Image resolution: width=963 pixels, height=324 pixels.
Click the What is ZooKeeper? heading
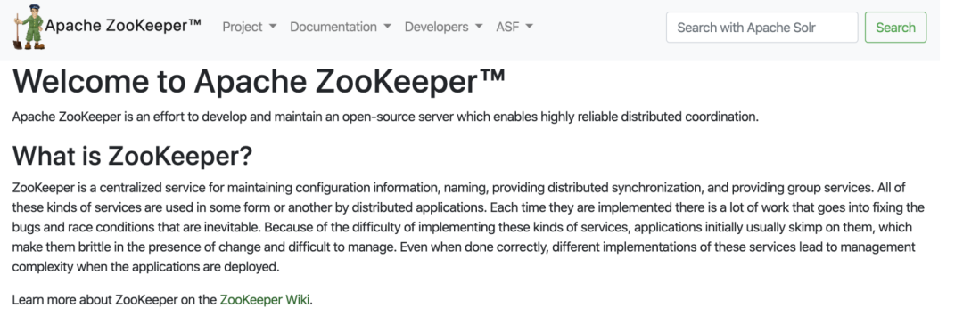pyautogui.click(x=132, y=156)
